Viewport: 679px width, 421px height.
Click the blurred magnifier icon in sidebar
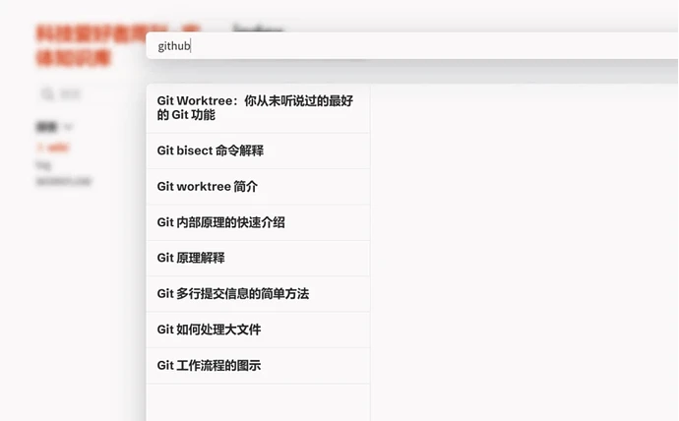pyautogui.click(x=47, y=93)
